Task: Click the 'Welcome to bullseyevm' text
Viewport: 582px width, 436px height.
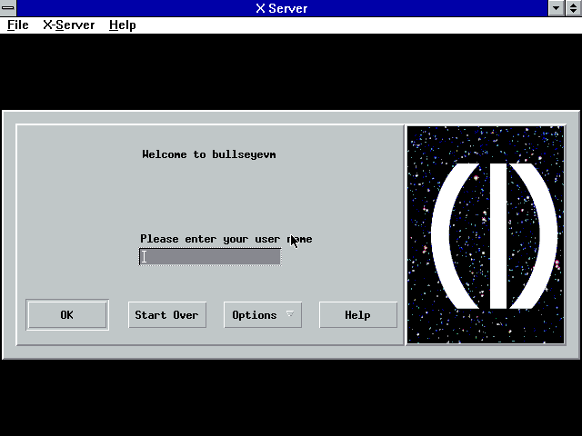Action: coord(209,154)
